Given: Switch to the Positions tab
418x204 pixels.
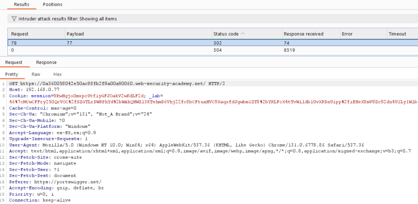Looking at the screenshot, I should [x=53, y=4].
